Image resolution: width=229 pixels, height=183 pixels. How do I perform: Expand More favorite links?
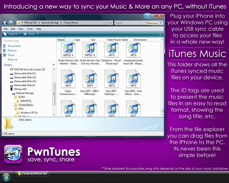(12, 59)
